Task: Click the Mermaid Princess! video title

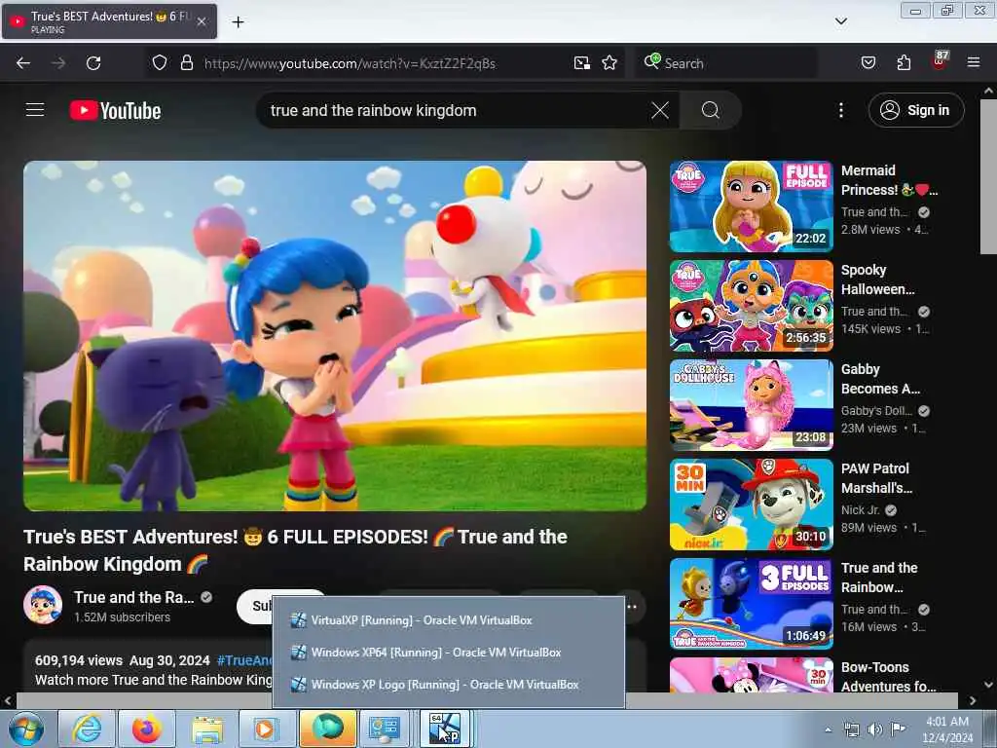Action: pos(889,180)
